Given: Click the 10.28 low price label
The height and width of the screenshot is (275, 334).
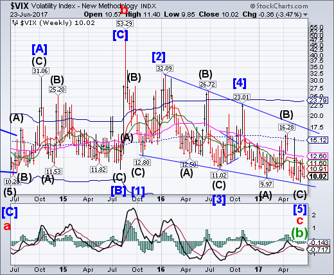Looking at the screenshot, I should (x=12, y=181).
